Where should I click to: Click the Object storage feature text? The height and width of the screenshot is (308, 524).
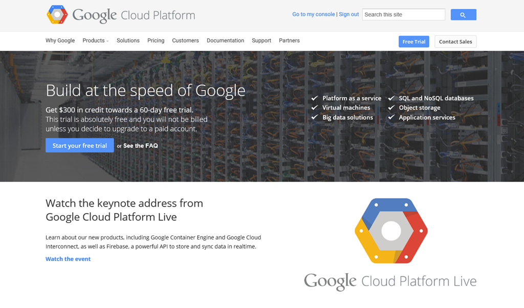420,107
